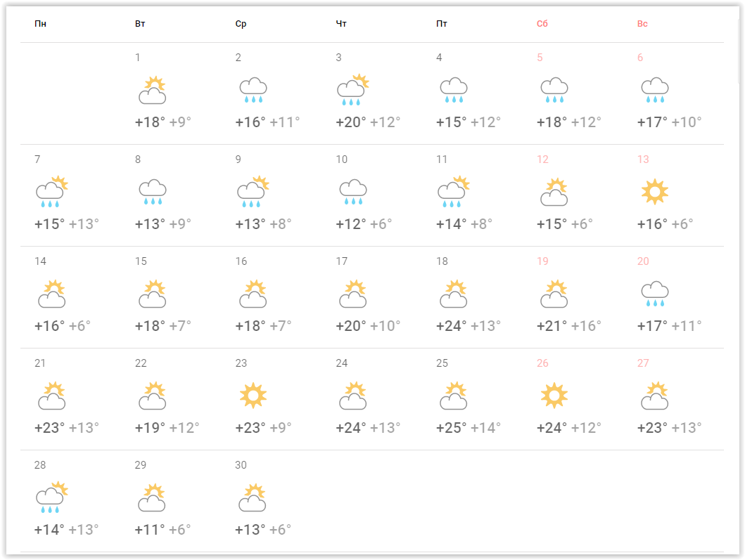The height and width of the screenshot is (560, 745).
Task: Select the Сб weekend column header
Action: click(x=542, y=24)
